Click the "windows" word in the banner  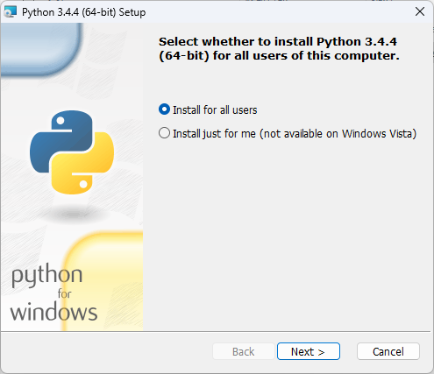tap(53, 312)
